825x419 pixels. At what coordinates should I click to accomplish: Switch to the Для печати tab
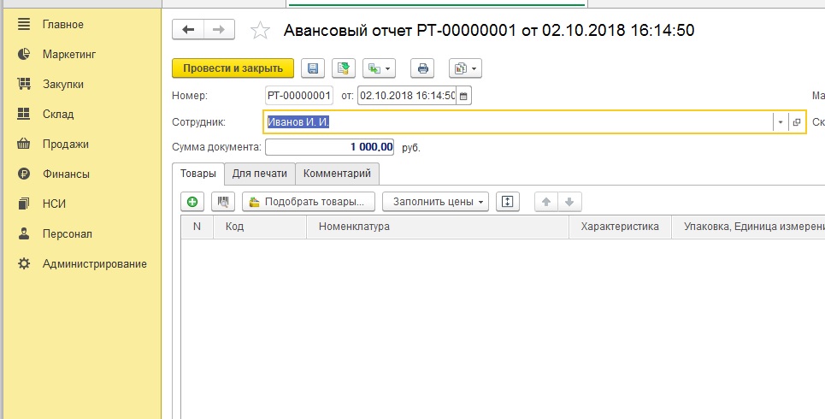[260, 174]
